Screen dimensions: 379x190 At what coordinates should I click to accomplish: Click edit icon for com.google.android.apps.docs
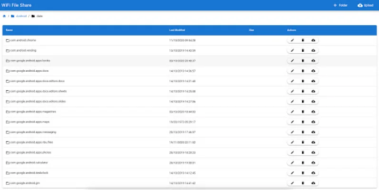(292, 71)
